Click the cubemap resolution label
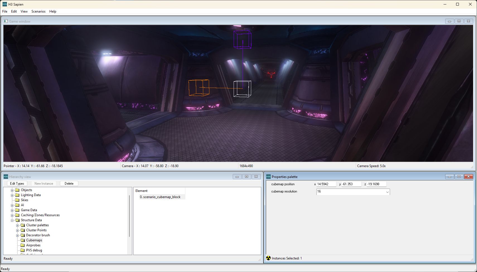This screenshot has width=477, height=272. (x=284, y=191)
